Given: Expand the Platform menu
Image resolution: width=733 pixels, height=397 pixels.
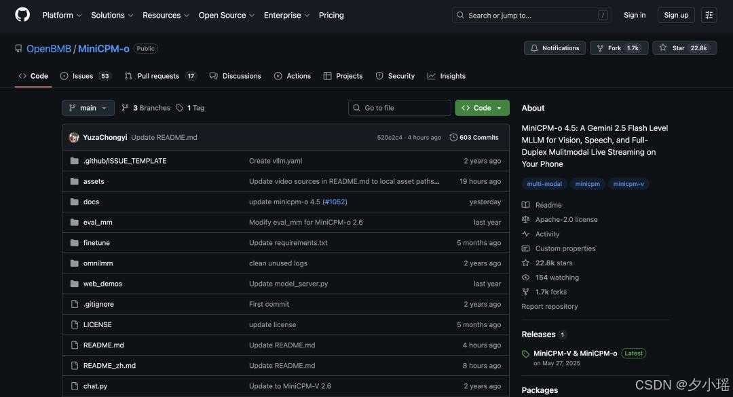Looking at the screenshot, I should 62,15.
